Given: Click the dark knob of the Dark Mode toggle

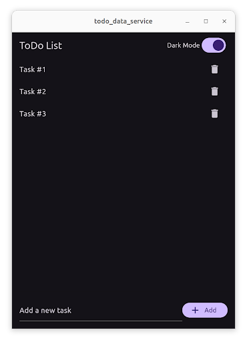Looking at the screenshot, I should [218, 45].
